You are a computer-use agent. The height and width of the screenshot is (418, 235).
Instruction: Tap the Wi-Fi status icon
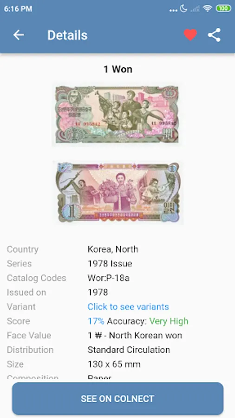[207, 8]
